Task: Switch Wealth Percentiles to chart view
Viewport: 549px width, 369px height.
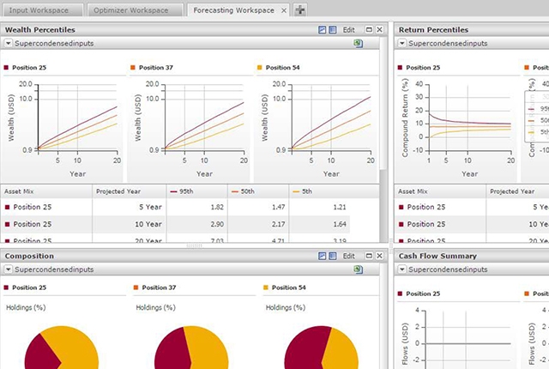Action: 323,29
